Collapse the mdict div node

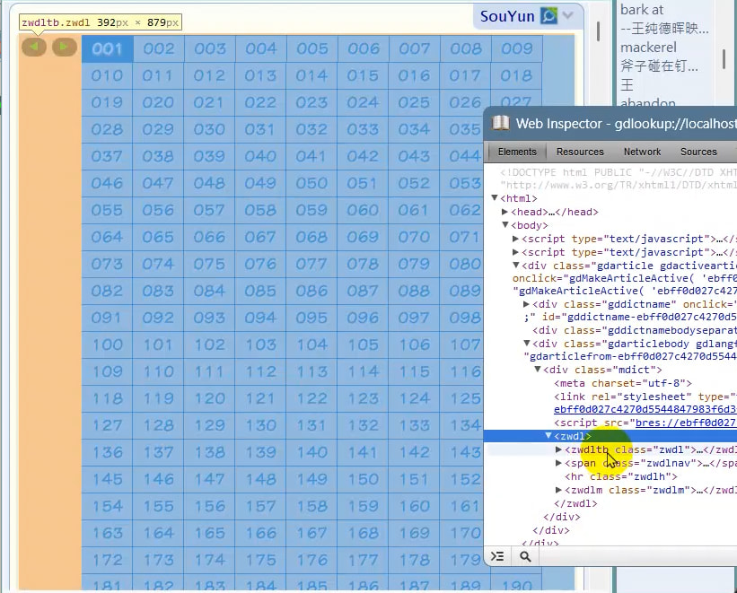click(x=537, y=370)
